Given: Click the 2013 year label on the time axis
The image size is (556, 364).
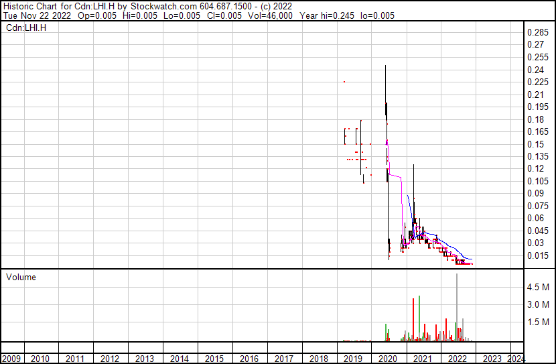Looking at the screenshot, I should (x=144, y=359).
